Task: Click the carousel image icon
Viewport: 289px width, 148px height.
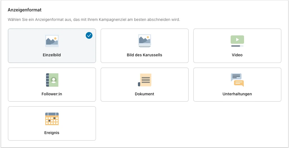Action: pyautogui.click(x=145, y=41)
